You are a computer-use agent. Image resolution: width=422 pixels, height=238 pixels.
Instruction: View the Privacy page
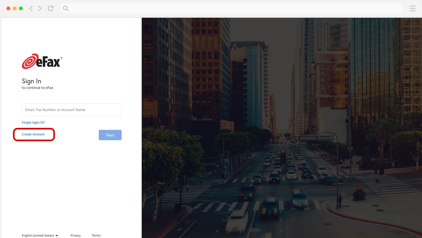pyautogui.click(x=76, y=235)
